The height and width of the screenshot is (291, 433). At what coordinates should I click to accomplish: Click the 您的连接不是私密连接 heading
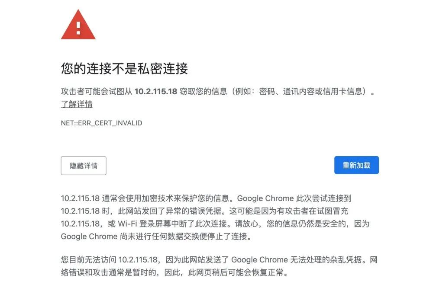coord(124,68)
